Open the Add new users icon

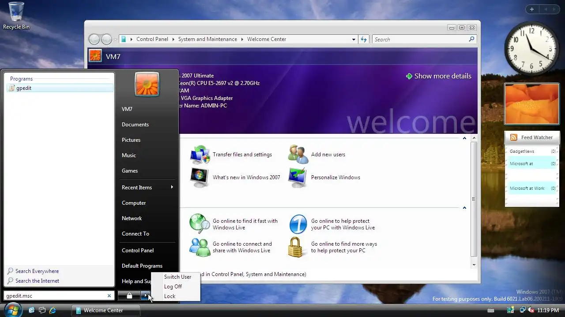(298, 155)
